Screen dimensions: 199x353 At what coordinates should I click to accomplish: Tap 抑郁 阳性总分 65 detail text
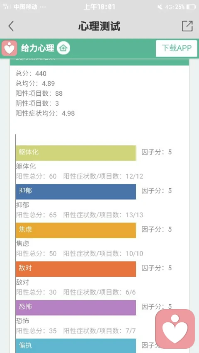(36, 215)
